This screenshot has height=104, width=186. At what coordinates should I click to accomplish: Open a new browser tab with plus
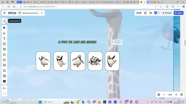click(162, 2)
